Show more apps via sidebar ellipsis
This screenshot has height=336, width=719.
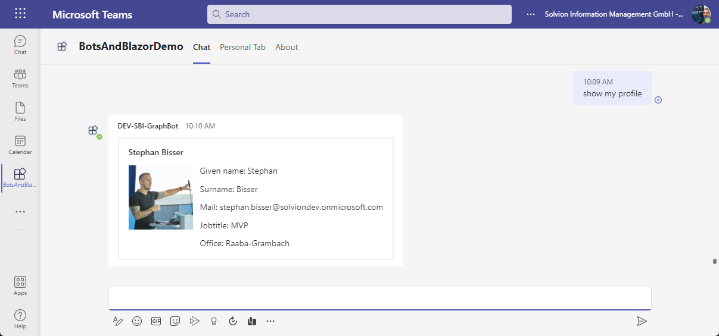[x=20, y=212]
